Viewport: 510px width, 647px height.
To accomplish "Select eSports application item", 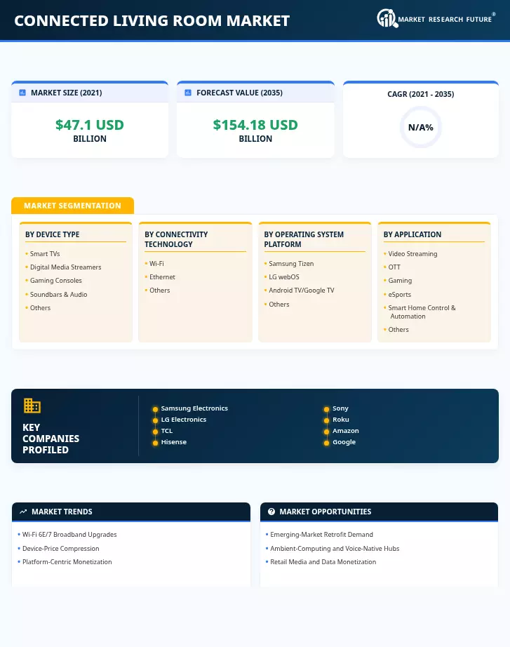I will [399, 294].
